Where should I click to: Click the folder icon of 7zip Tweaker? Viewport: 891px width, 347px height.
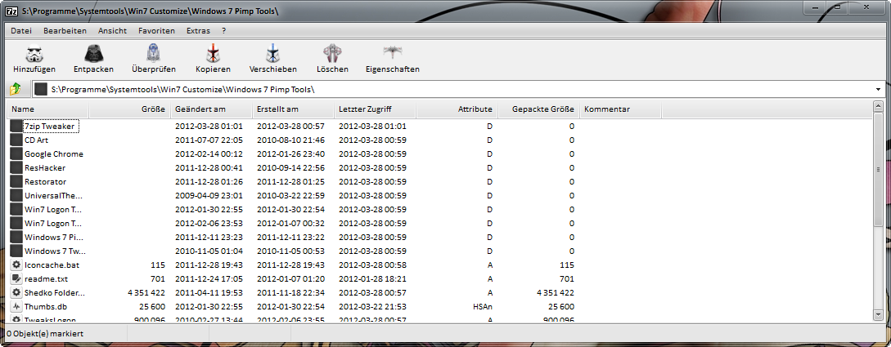(16, 127)
